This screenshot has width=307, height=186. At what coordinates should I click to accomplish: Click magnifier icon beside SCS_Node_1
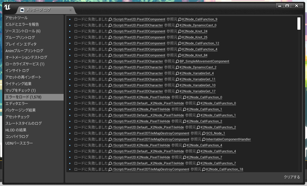204,133
